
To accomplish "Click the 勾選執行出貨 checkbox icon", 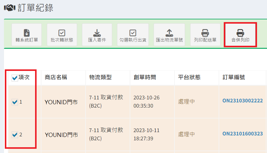I will [133, 33].
